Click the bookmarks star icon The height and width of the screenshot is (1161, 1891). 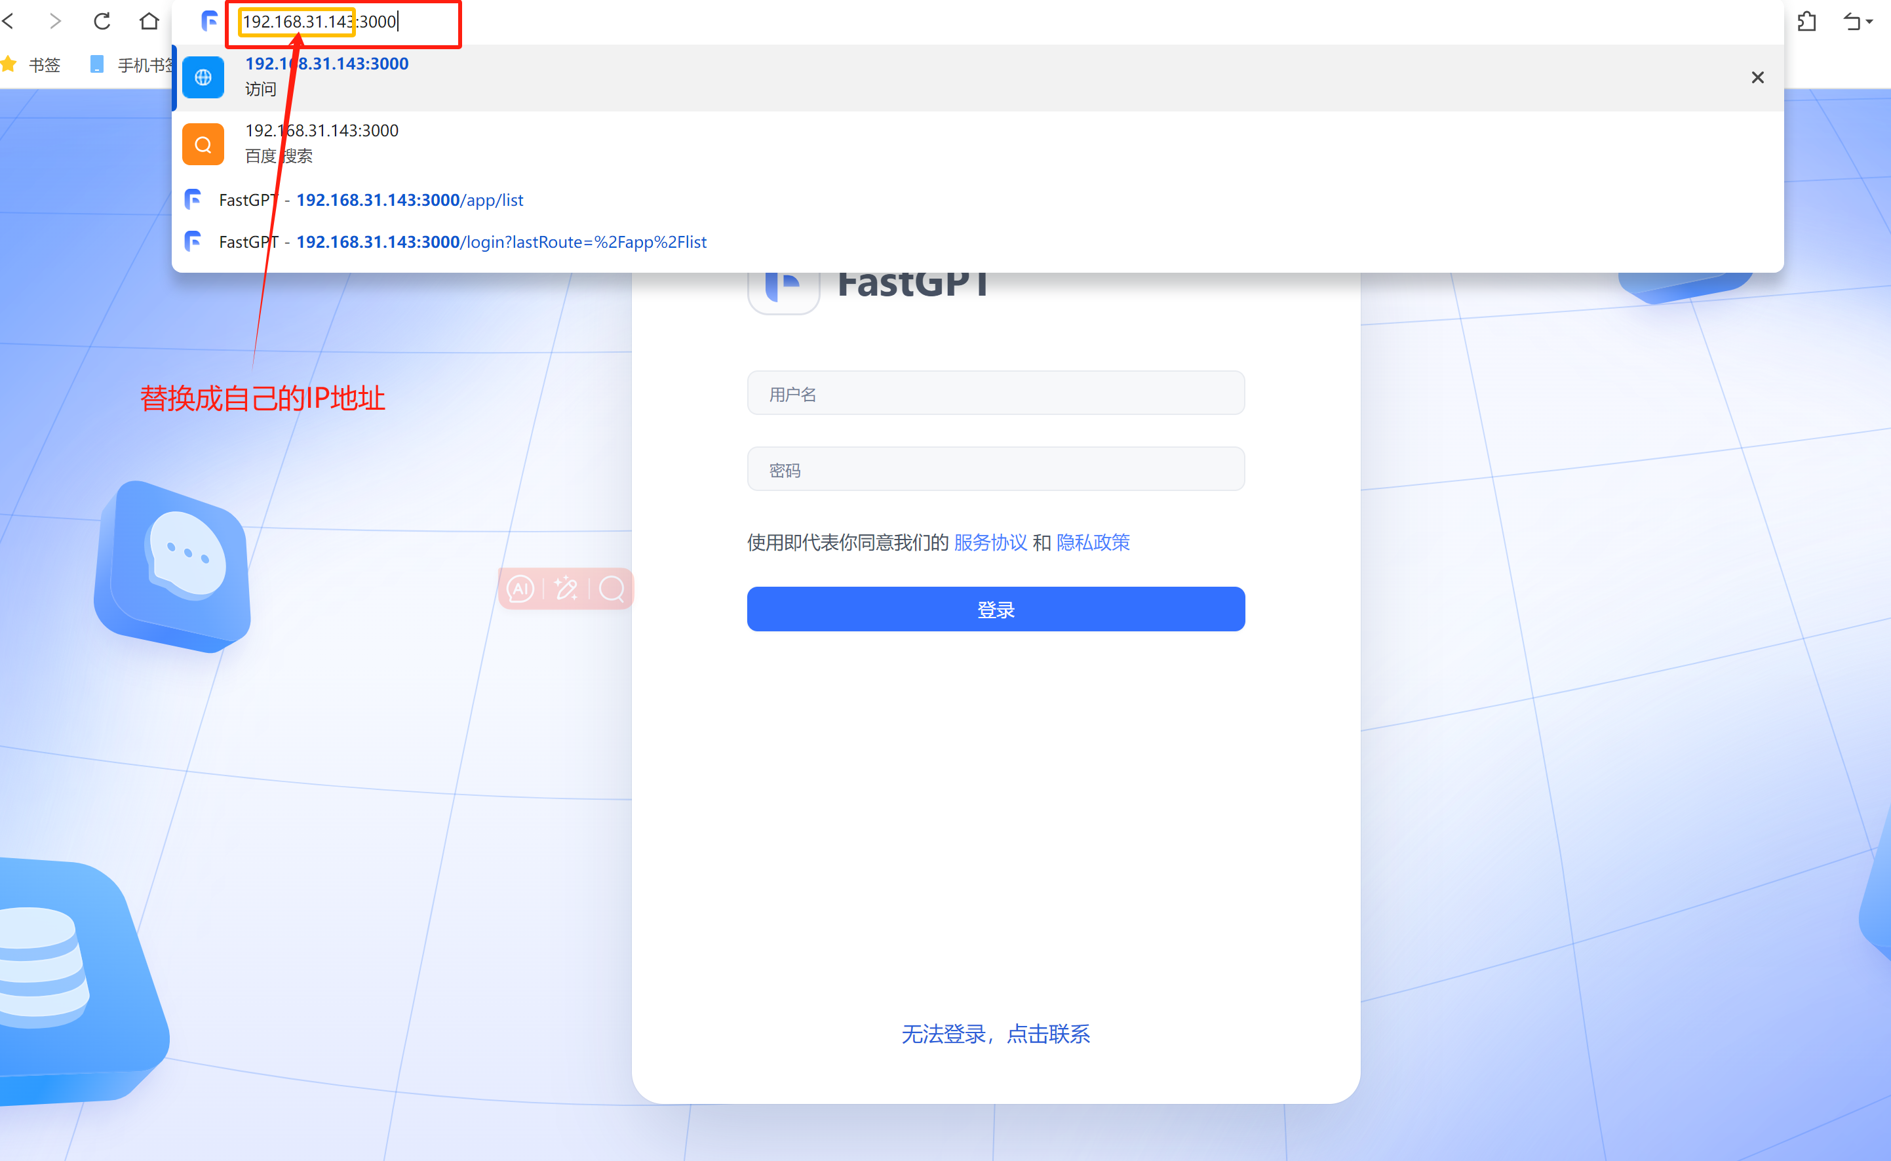click(x=9, y=64)
